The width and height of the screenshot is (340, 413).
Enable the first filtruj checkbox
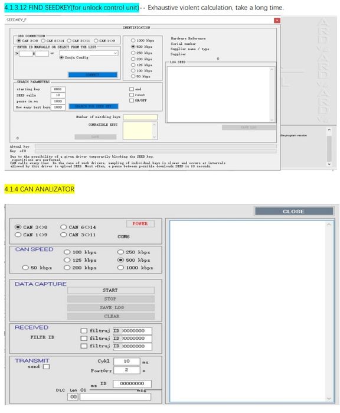(84, 330)
